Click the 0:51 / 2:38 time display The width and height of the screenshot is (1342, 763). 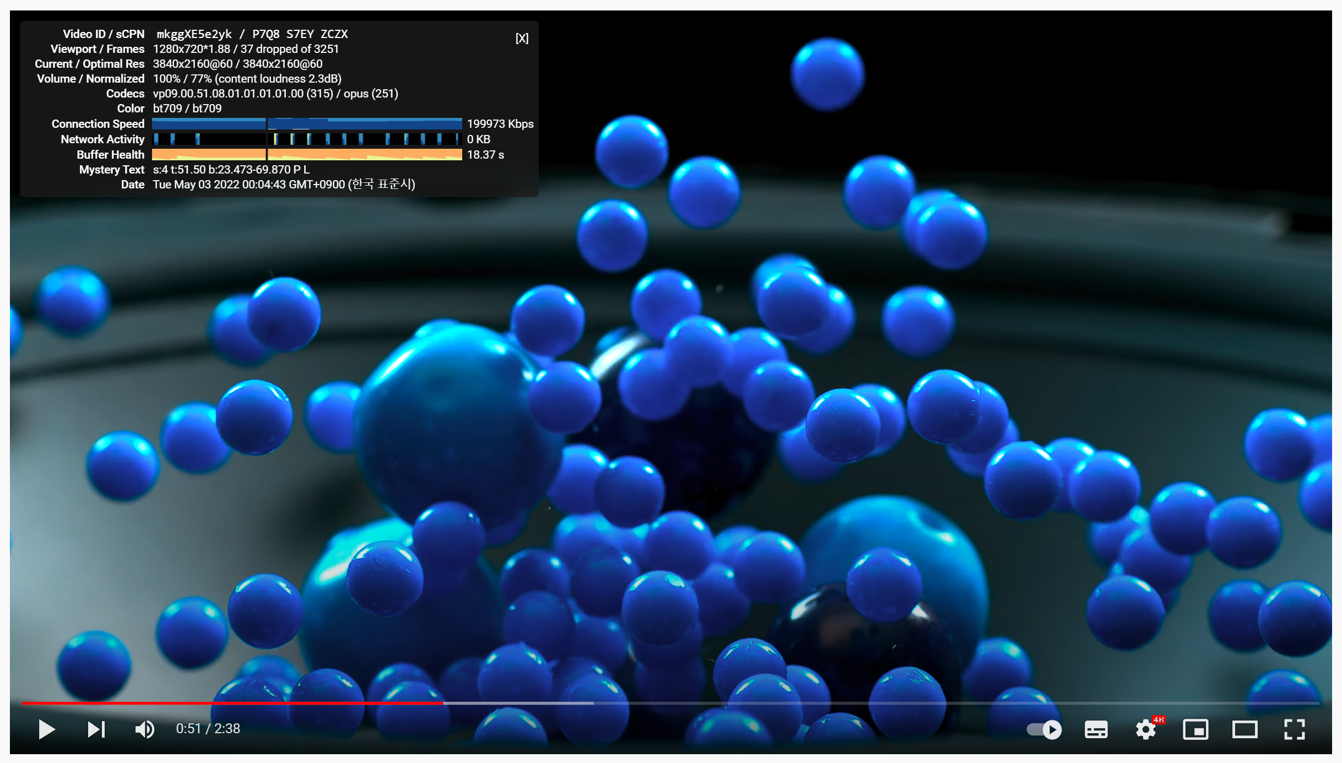click(x=208, y=729)
